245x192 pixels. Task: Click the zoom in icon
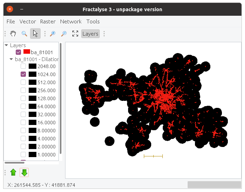click(x=52, y=34)
